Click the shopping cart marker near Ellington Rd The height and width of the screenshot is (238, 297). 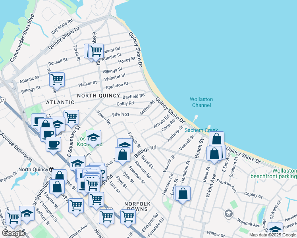[x=128, y=217]
